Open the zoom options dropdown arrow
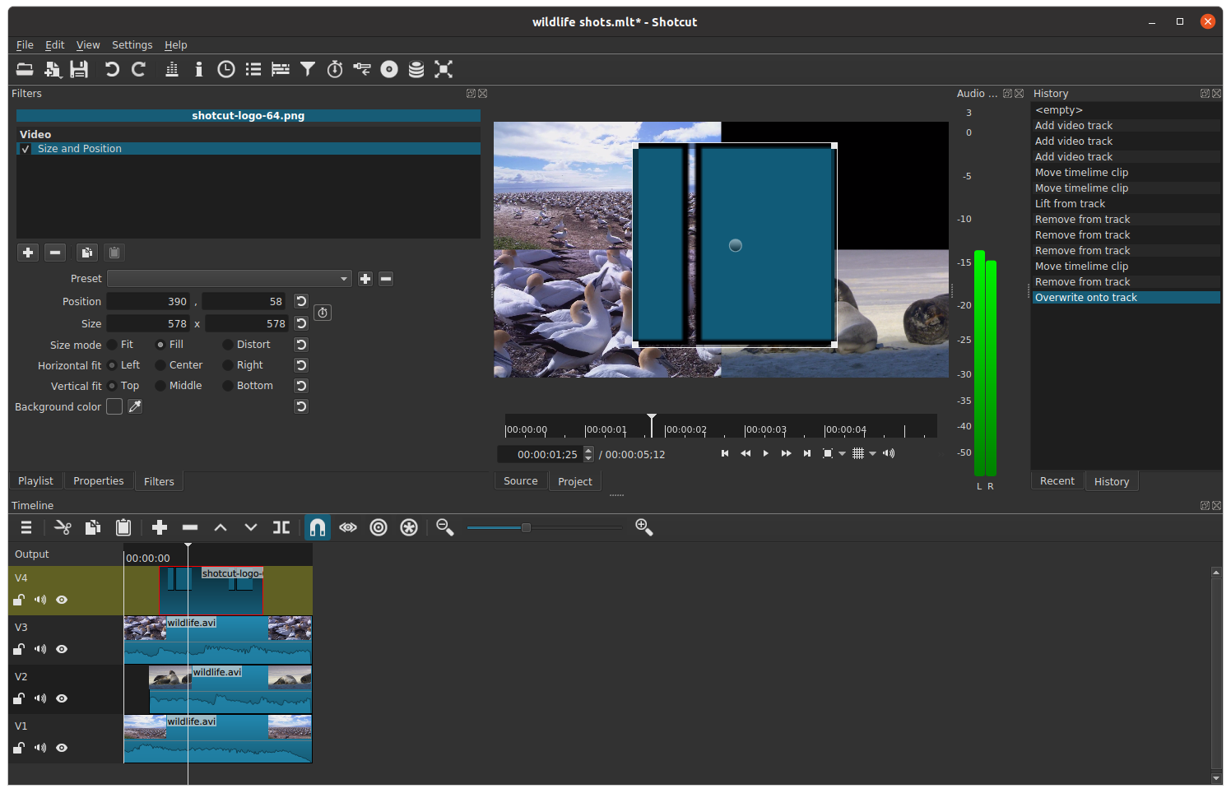 point(842,454)
